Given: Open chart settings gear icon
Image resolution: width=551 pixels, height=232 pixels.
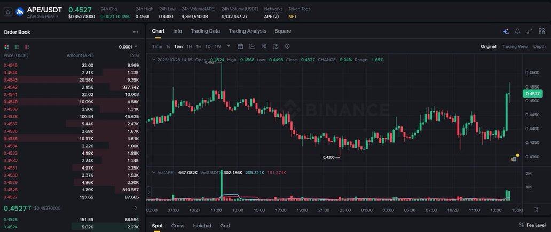Looking at the screenshot, I should click(287, 46).
